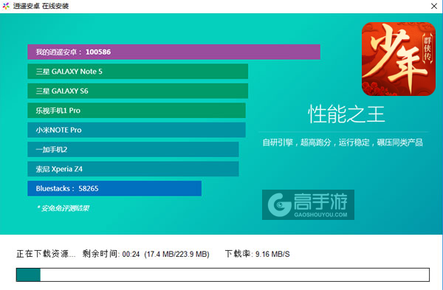Click the 剩余时间 00:24 readout
Image resolution: width=443 pixels, height=290 pixels.
(x=111, y=254)
